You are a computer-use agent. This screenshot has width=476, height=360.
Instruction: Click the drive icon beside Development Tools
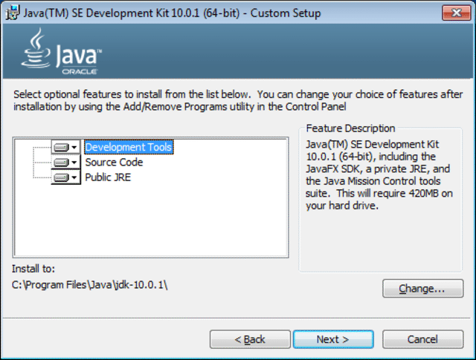pyautogui.click(x=61, y=148)
